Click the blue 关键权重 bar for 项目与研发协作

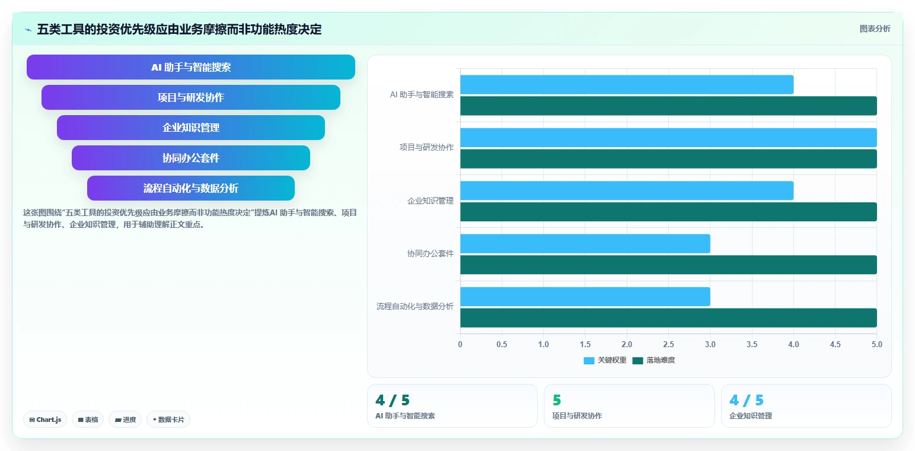click(x=668, y=138)
